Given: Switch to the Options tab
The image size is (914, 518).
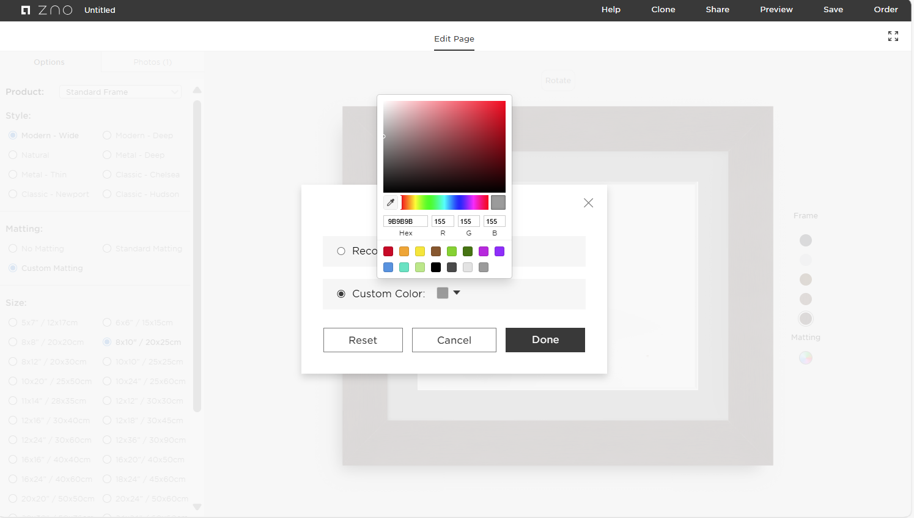Looking at the screenshot, I should pyautogui.click(x=50, y=62).
